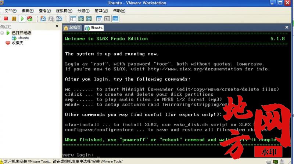Click the network adapter status bar icon
294x164 pixels.
(x=275, y=162)
